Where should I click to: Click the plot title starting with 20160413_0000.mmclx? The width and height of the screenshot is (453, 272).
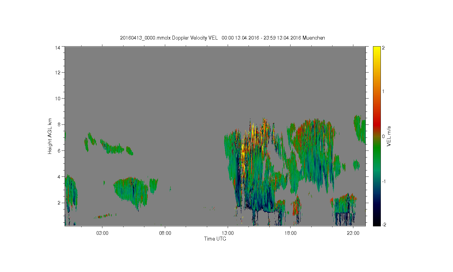(x=223, y=38)
